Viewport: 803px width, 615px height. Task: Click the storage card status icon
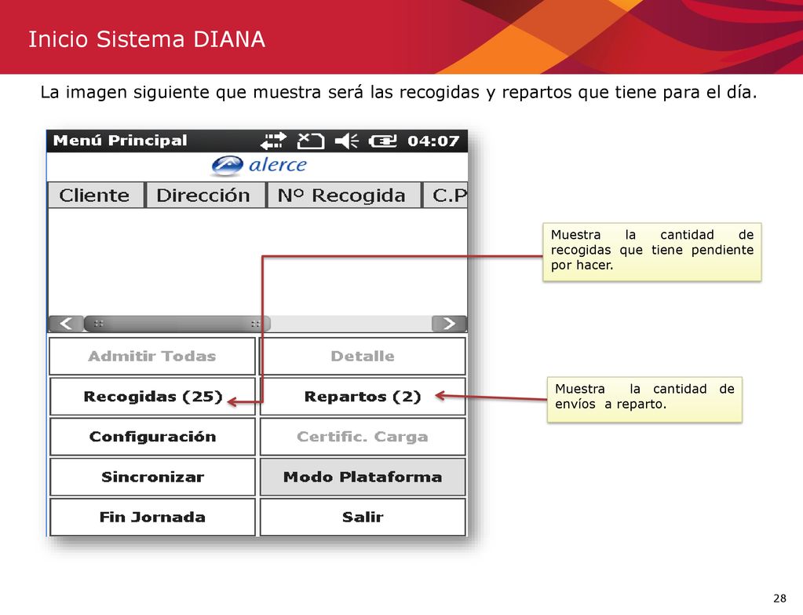[x=311, y=141]
